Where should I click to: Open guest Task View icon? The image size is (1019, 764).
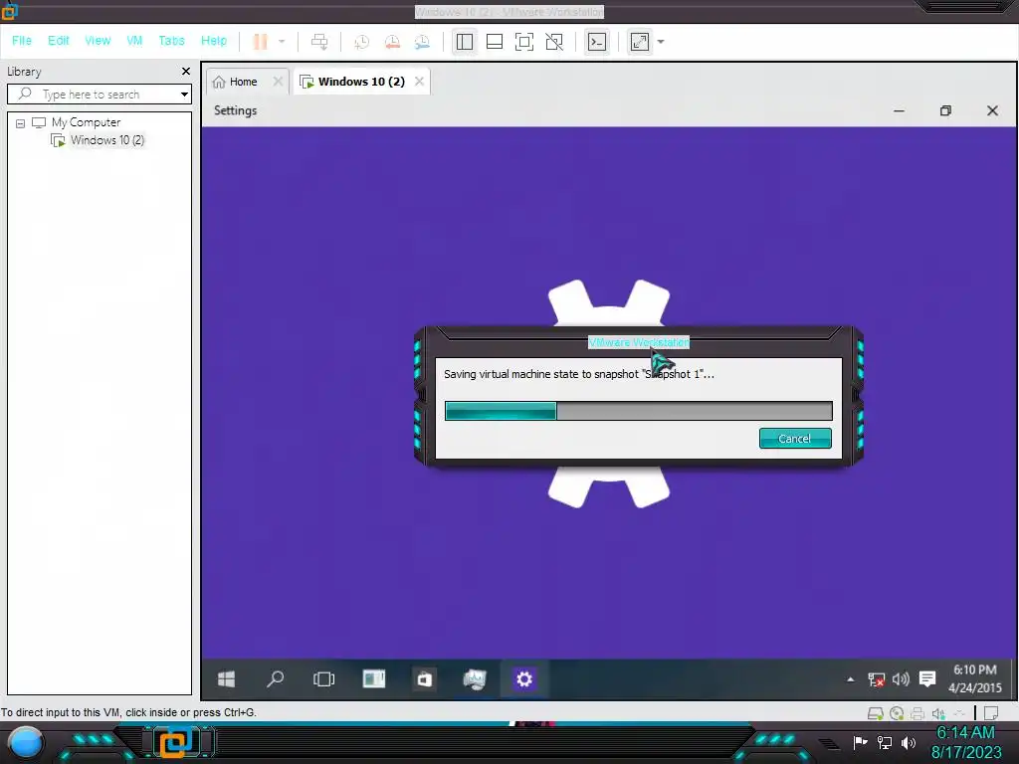[x=323, y=679]
